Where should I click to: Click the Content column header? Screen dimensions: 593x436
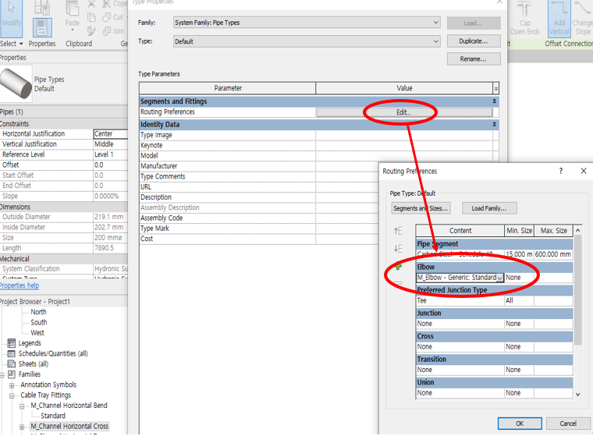[460, 231]
